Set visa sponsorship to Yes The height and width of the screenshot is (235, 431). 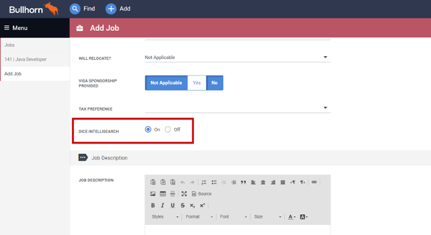(196, 82)
